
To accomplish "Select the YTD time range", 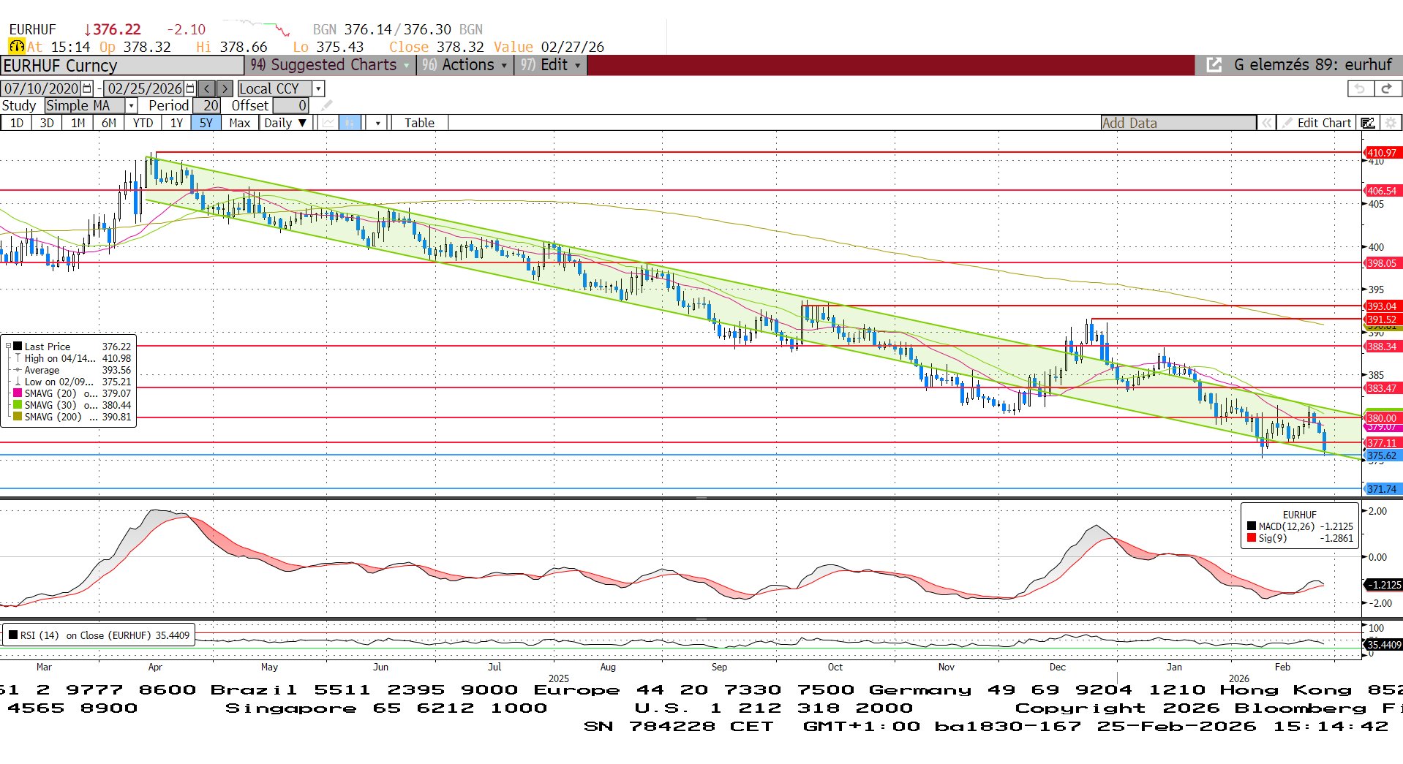I will (x=143, y=123).
